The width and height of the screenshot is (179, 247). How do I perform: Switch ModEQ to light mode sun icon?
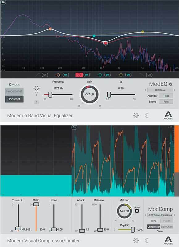point(136,115)
